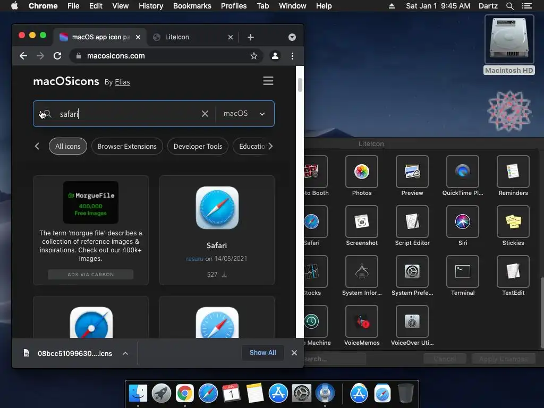544x408 pixels.
Task: Open the History menu
Action: [x=151, y=6]
